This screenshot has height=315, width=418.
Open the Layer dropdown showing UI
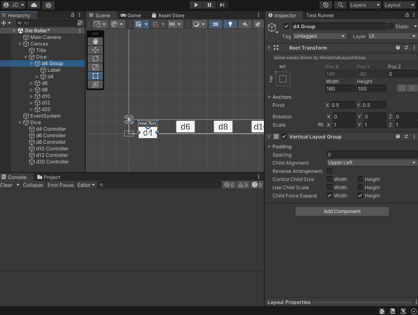coord(393,36)
